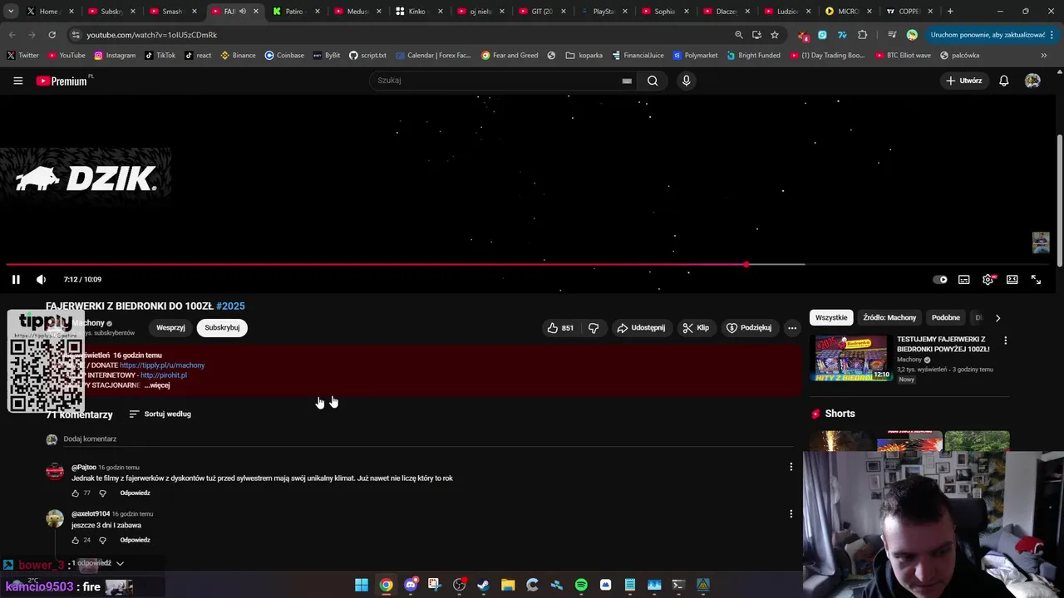Open the Windows Start menu
The image size is (1064, 598).
(x=362, y=586)
